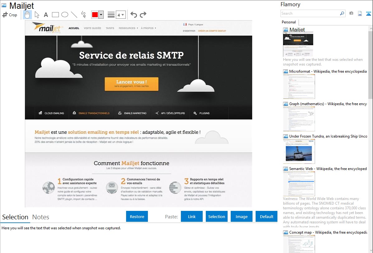Paste as Image button
The width and height of the screenshot is (373, 253).
(241, 217)
